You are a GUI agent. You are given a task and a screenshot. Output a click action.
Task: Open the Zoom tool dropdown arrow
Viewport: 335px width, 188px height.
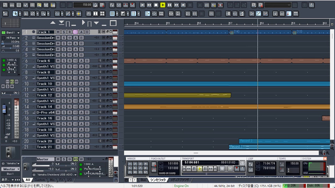pyautogui.click(x=48, y=14)
